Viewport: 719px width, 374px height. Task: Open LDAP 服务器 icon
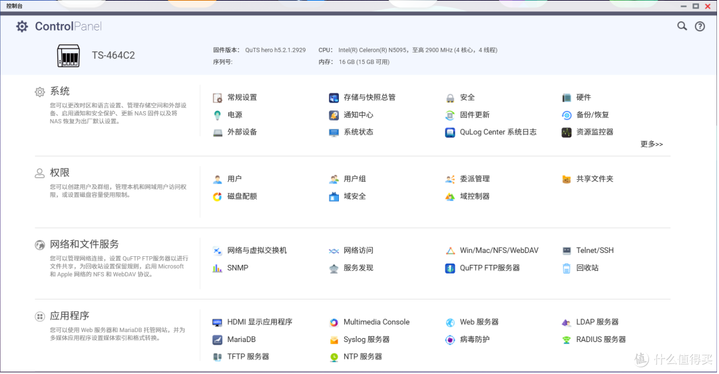(x=567, y=322)
